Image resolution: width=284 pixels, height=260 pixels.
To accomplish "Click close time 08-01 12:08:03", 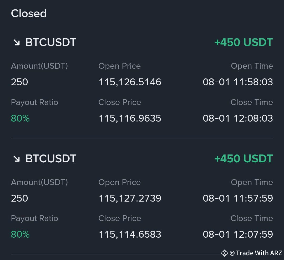I will [x=238, y=118].
